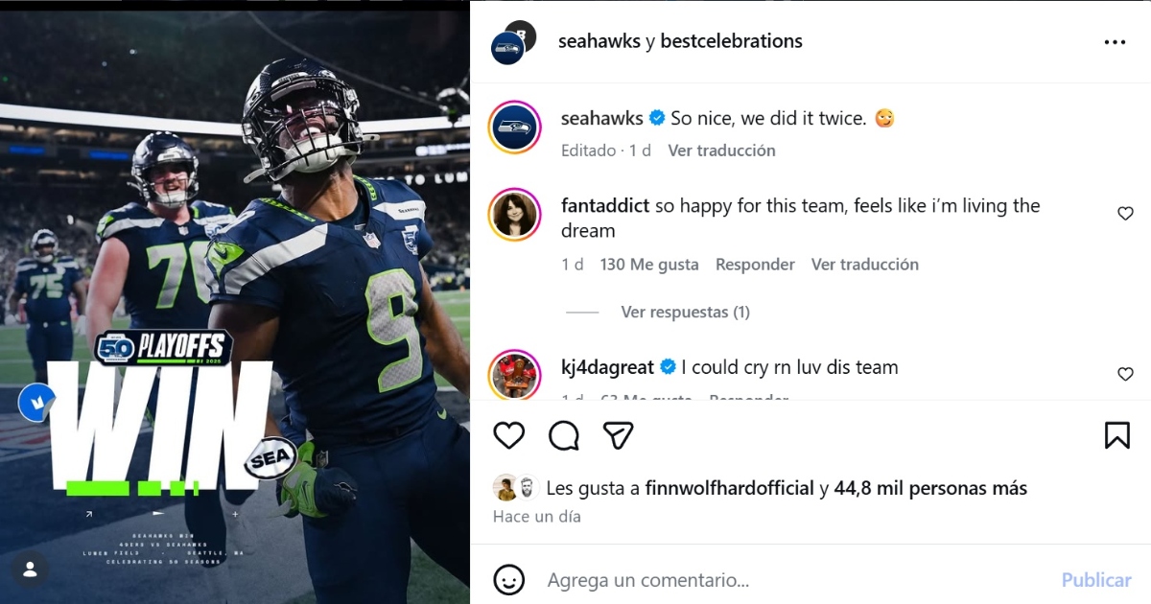Like fantaddict's comment
The height and width of the screenshot is (604, 1151).
1125,214
